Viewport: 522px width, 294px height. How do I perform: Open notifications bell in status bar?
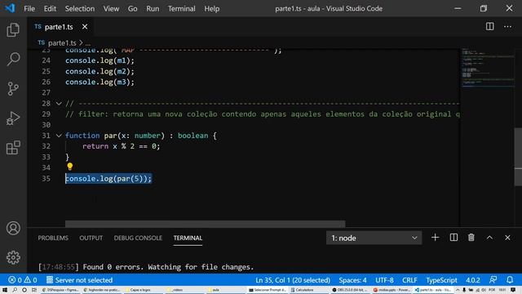pos(510,280)
